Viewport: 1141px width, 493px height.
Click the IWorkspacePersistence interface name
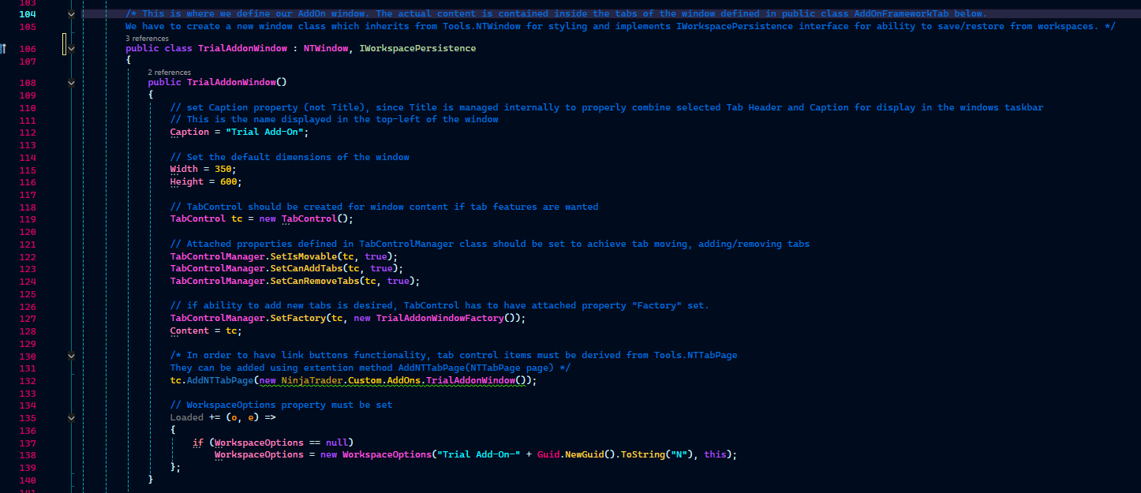[417, 49]
